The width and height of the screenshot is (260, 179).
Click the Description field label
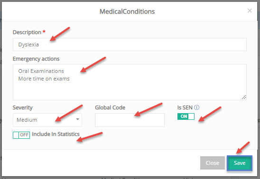click(27, 32)
